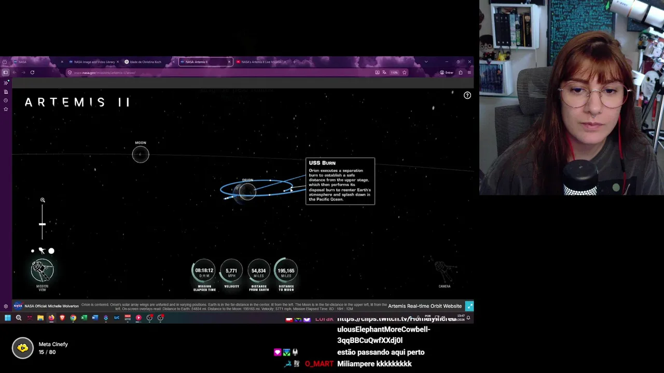Switch to NASA's Artemis II Live Mission tab

(261, 62)
